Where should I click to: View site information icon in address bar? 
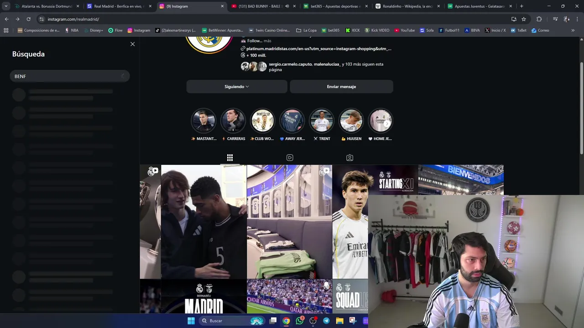(42, 19)
